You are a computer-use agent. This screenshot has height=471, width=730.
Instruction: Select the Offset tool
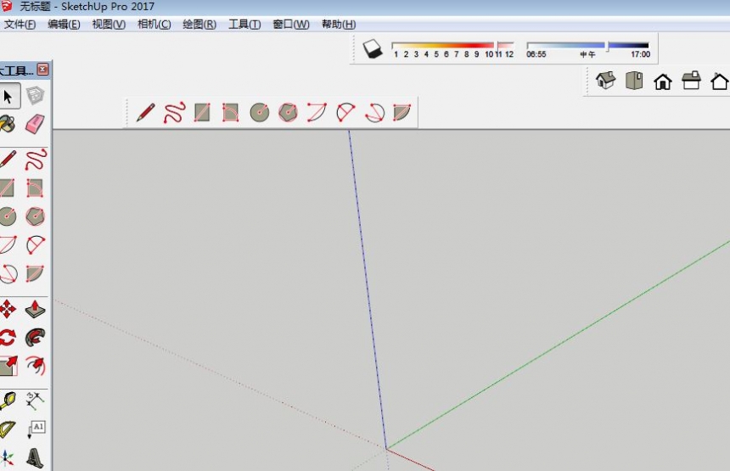36,367
